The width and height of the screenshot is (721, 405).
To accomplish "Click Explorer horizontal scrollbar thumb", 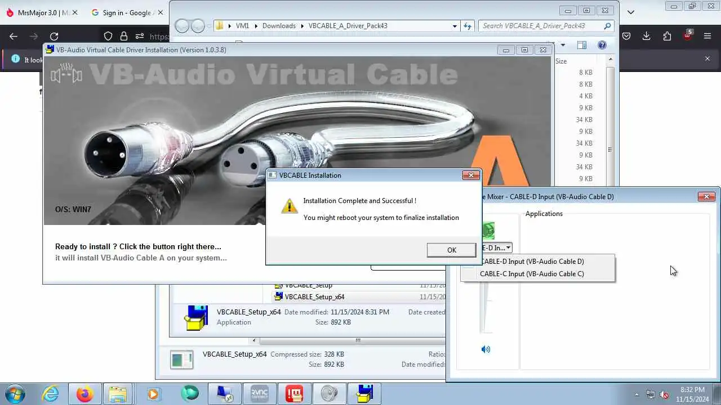I will pyautogui.click(x=358, y=340).
